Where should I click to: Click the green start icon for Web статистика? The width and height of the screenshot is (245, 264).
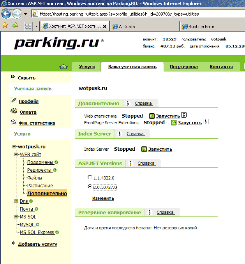pyautogui.click(x=152, y=116)
